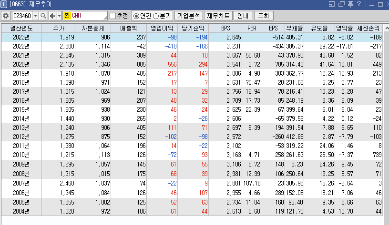Click the 주가 column header
This screenshot has width=389, height=225.
click(58, 29)
